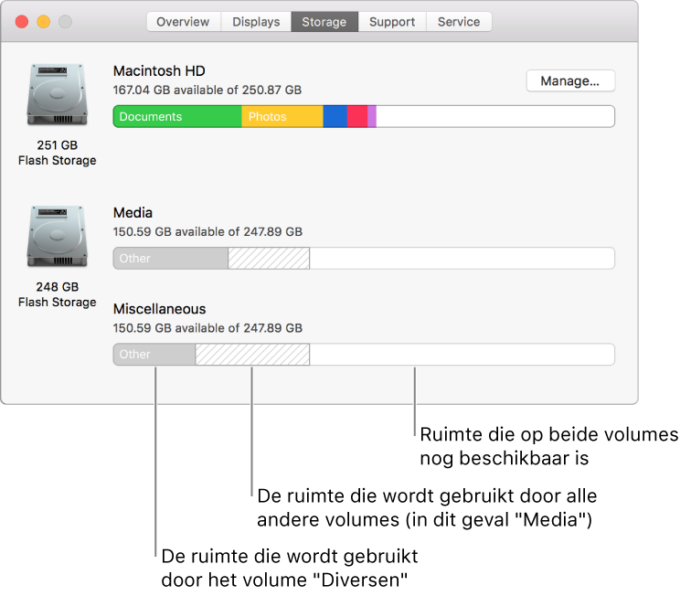This screenshot has width=691, height=596.
Task: Click the purple segment in Macintosh HD bar
Action: coord(372,116)
